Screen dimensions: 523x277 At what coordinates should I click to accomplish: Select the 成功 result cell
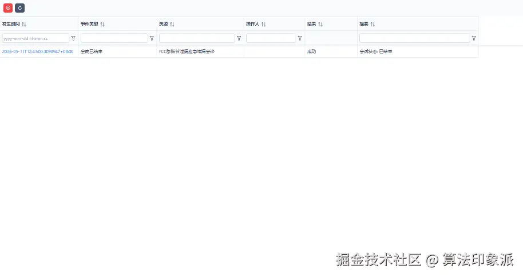point(331,52)
